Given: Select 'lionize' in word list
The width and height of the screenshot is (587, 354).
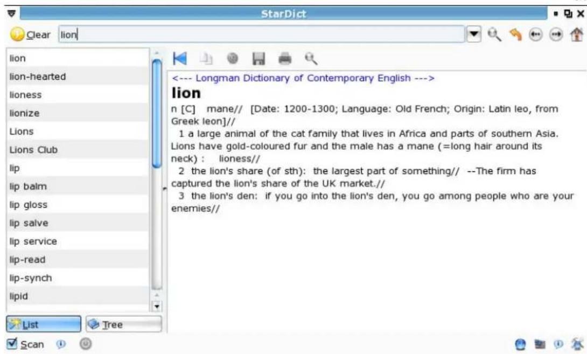Looking at the screenshot, I should (x=78, y=114).
